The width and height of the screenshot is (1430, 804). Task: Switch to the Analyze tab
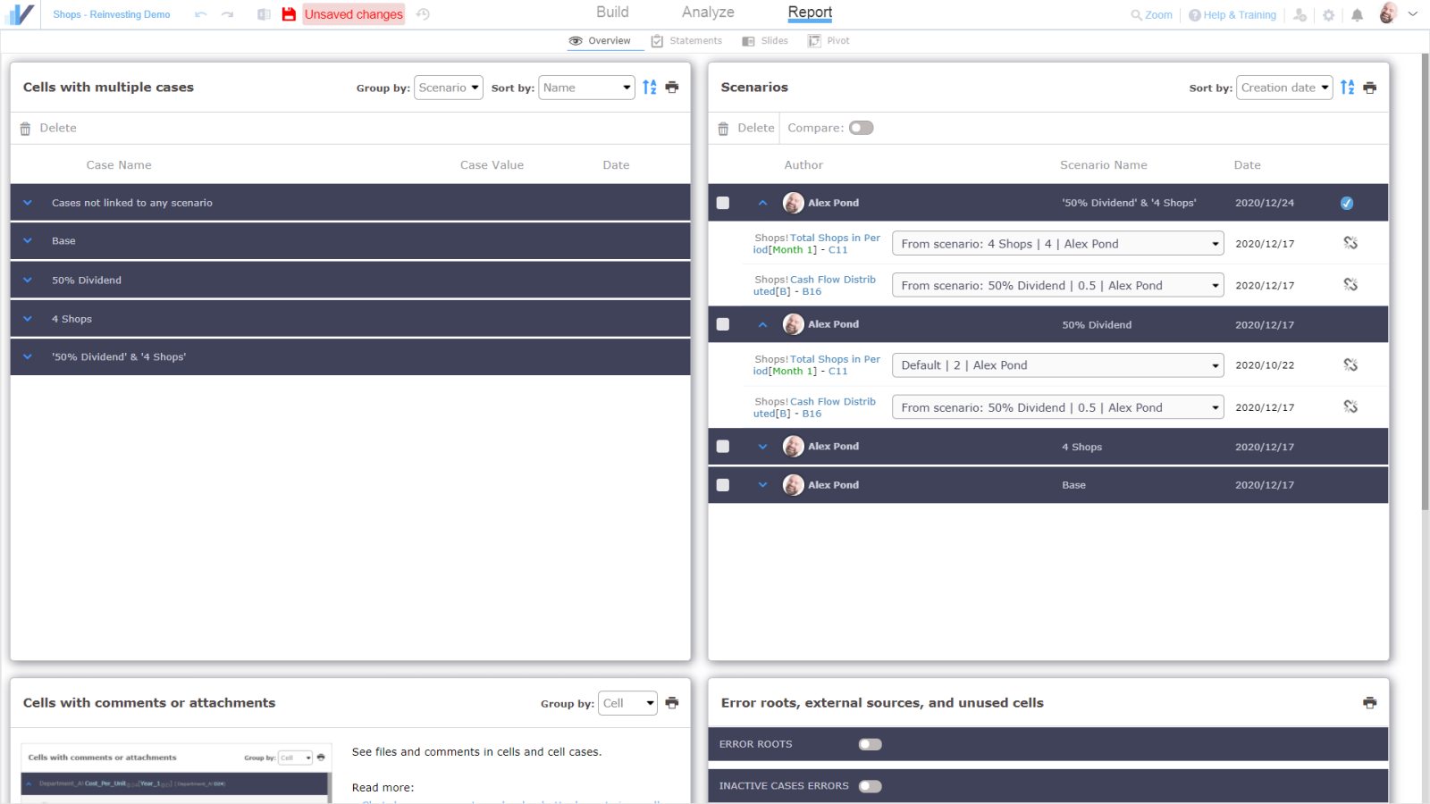tap(708, 12)
